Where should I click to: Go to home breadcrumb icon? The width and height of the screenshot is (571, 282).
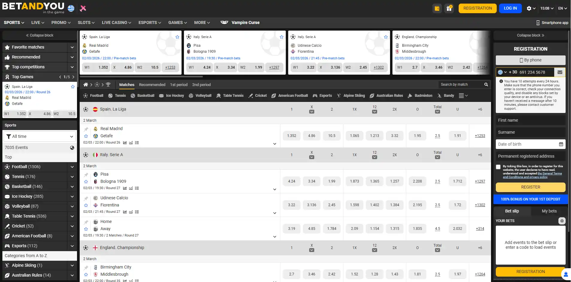click(86, 85)
